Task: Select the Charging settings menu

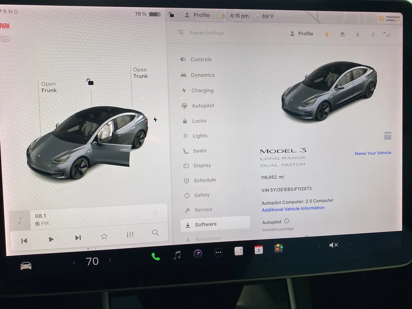Action: point(202,90)
